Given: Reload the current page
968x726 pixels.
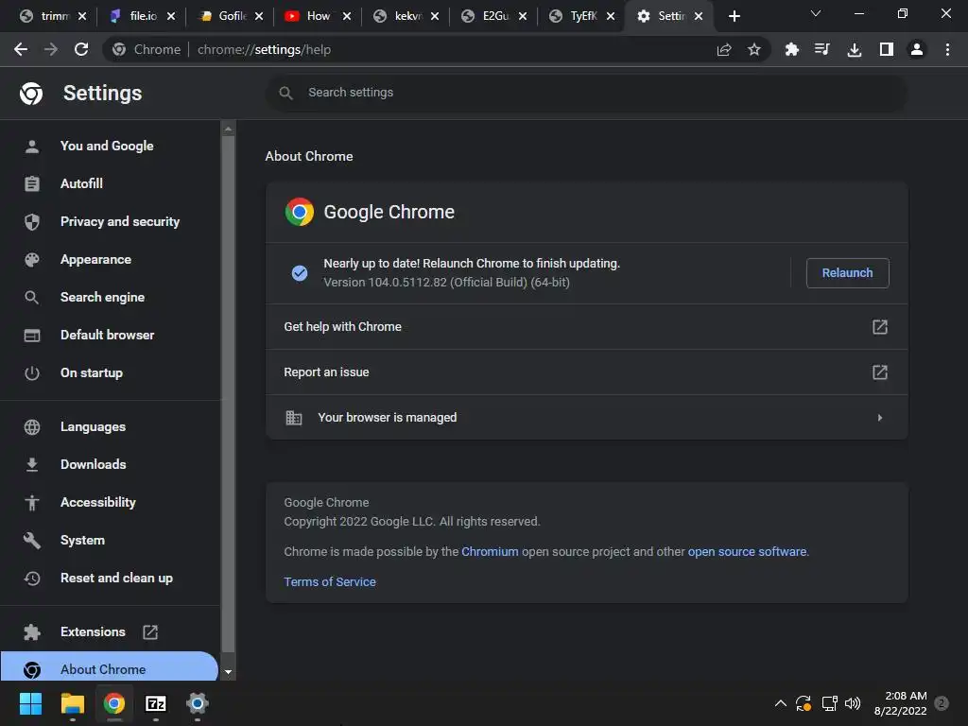Looking at the screenshot, I should pos(81,49).
